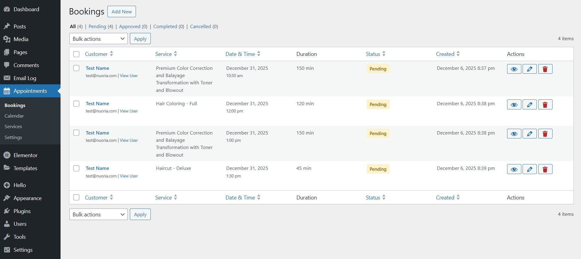The width and height of the screenshot is (581, 259).
Task: Click the Dashboard gauge icon in sidebar
Action: 7,9
